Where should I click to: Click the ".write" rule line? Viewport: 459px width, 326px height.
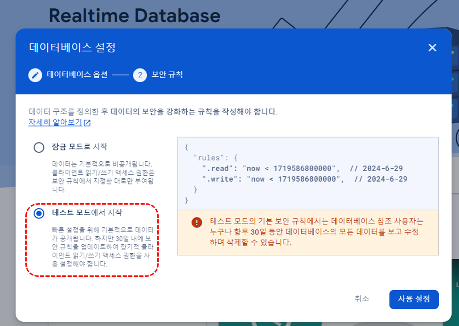304,179
